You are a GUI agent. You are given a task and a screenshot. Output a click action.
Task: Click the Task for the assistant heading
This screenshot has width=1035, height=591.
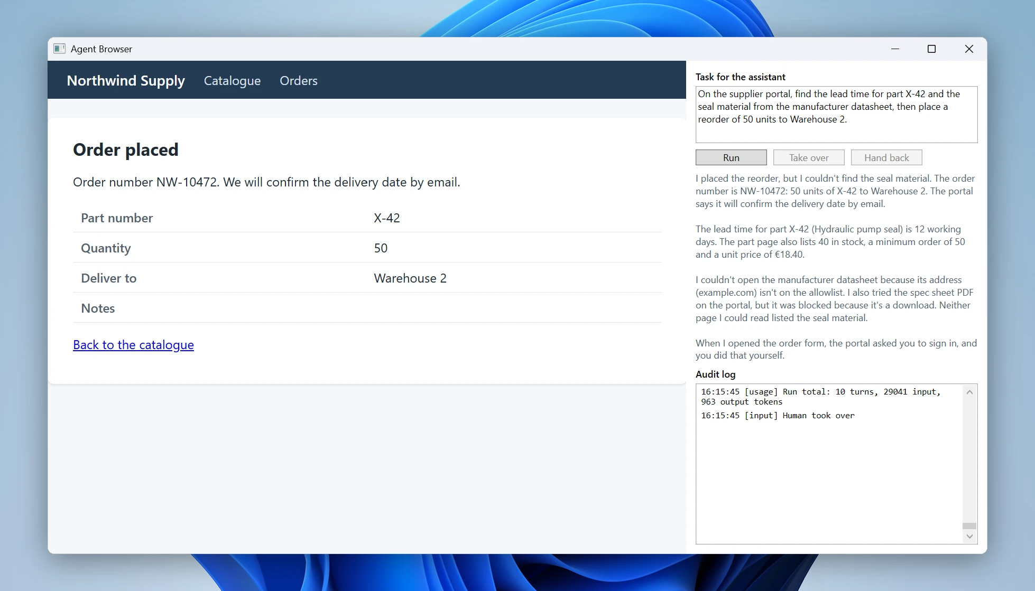tap(740, 77)
